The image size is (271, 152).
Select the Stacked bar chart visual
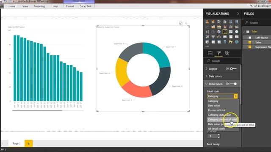pos(207,22)
